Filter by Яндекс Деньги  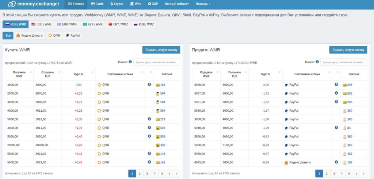29,36
